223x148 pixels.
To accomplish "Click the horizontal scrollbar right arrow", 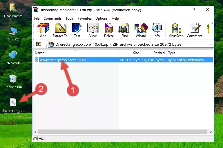I will click(x=211, y=132).
